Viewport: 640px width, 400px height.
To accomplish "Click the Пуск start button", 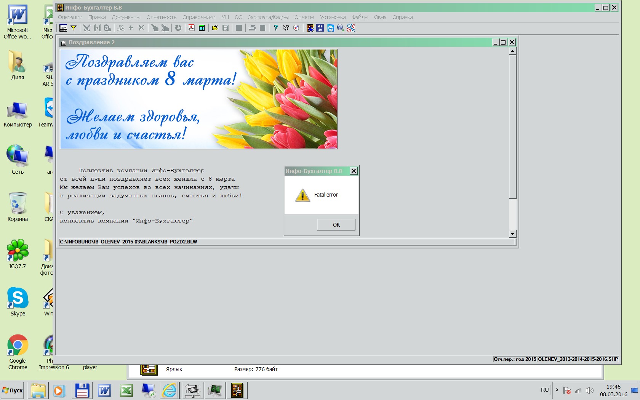I will pyautogui.click(x=13, y=390).
